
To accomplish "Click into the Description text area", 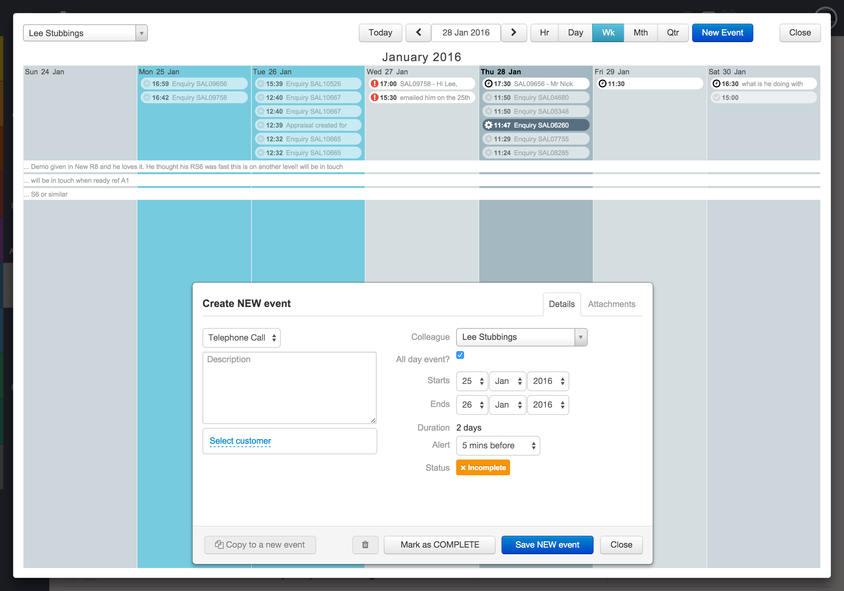I will pos(289,388).
